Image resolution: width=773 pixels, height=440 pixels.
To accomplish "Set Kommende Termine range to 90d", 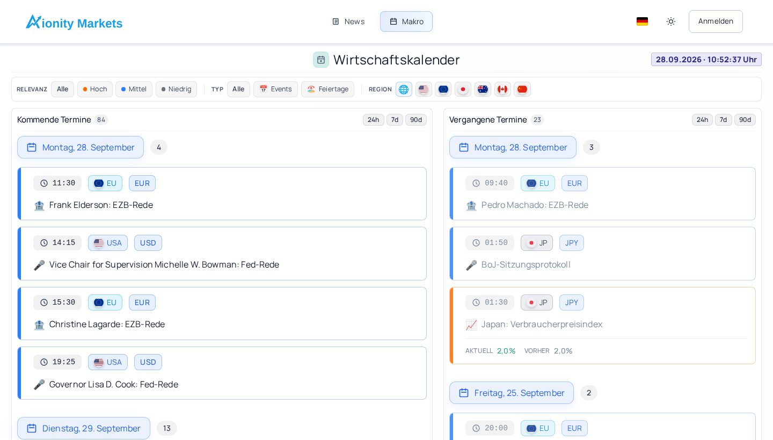I will (416, 120).
